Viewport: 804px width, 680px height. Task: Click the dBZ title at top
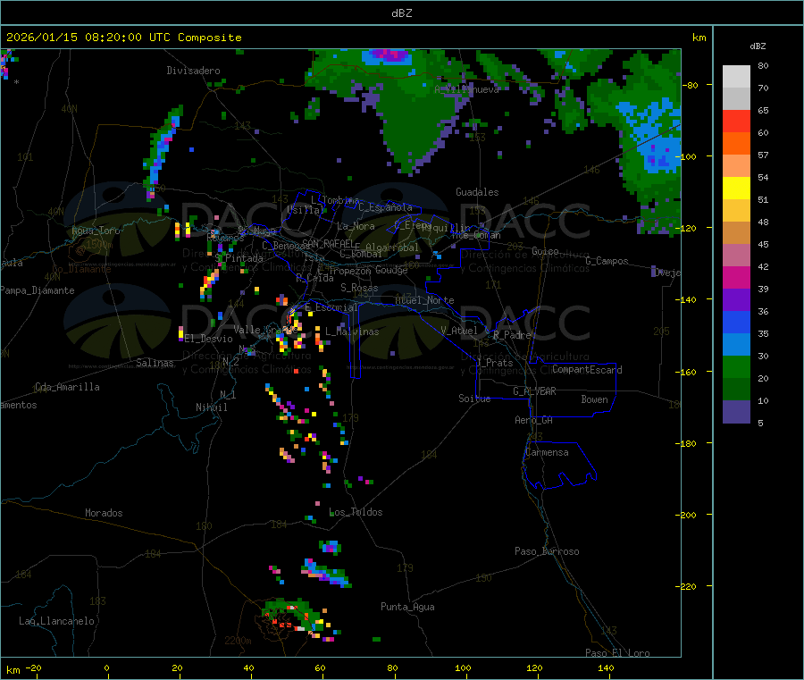pos(401,13)
